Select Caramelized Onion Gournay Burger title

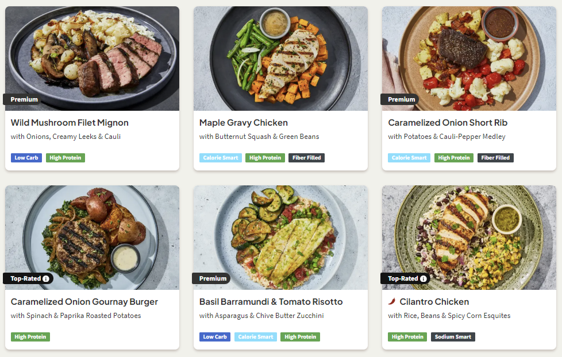coord(84,301)
